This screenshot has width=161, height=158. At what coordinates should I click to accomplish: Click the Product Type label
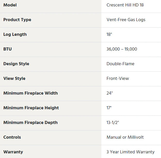[x=17, y=20]
